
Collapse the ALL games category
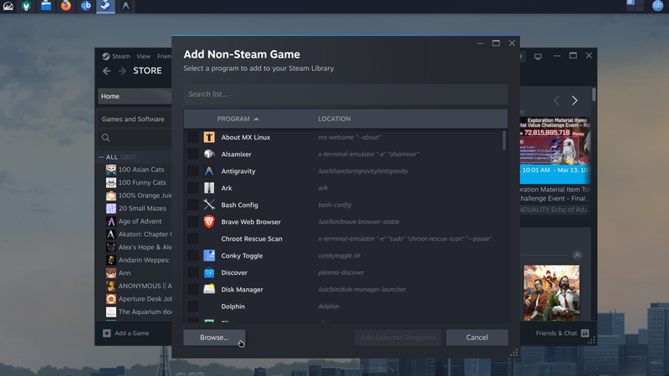coord(101,157)
